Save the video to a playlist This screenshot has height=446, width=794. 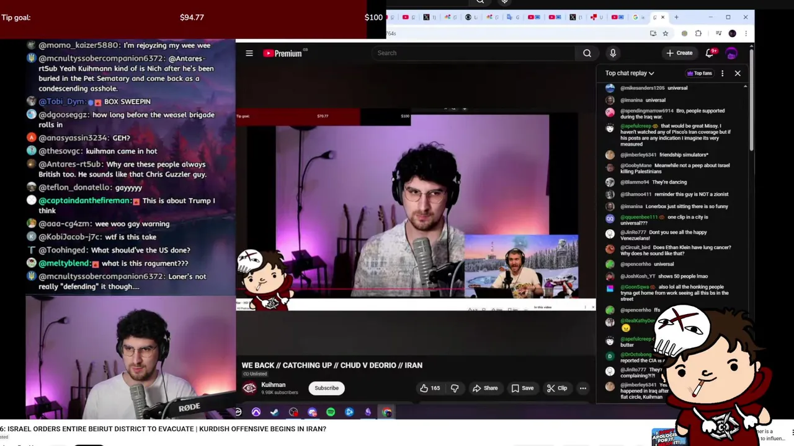pyautogui.click(x=522, y=388)
